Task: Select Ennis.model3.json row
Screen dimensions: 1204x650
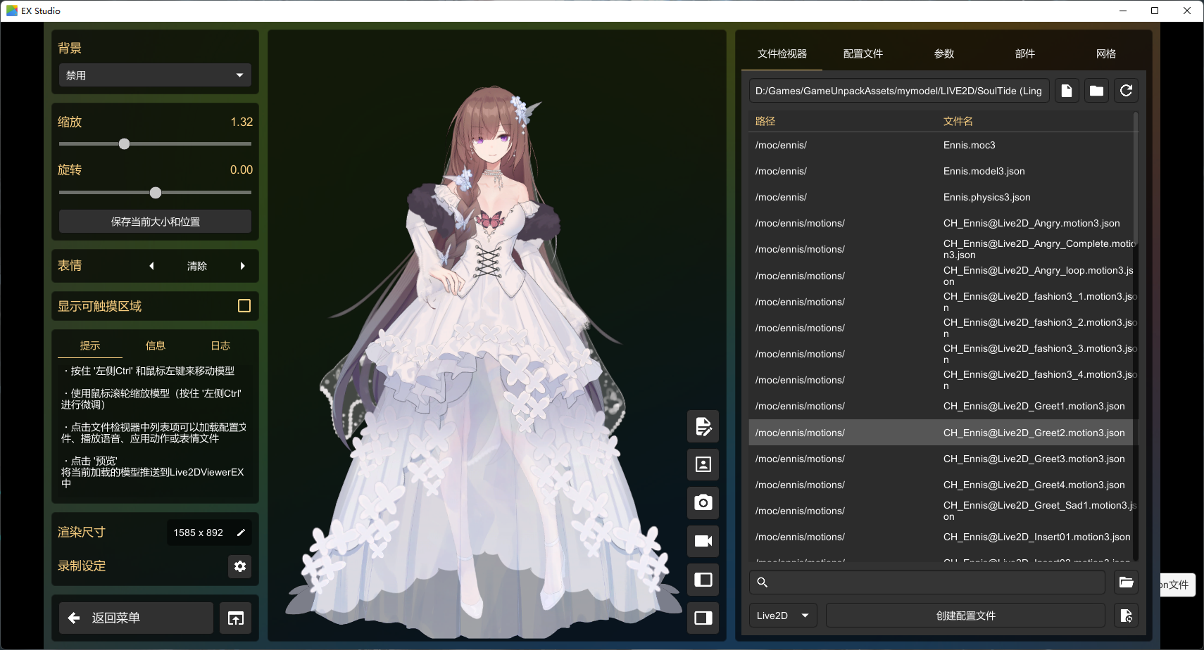Action: pyautogui.click(x=941, y=171)
